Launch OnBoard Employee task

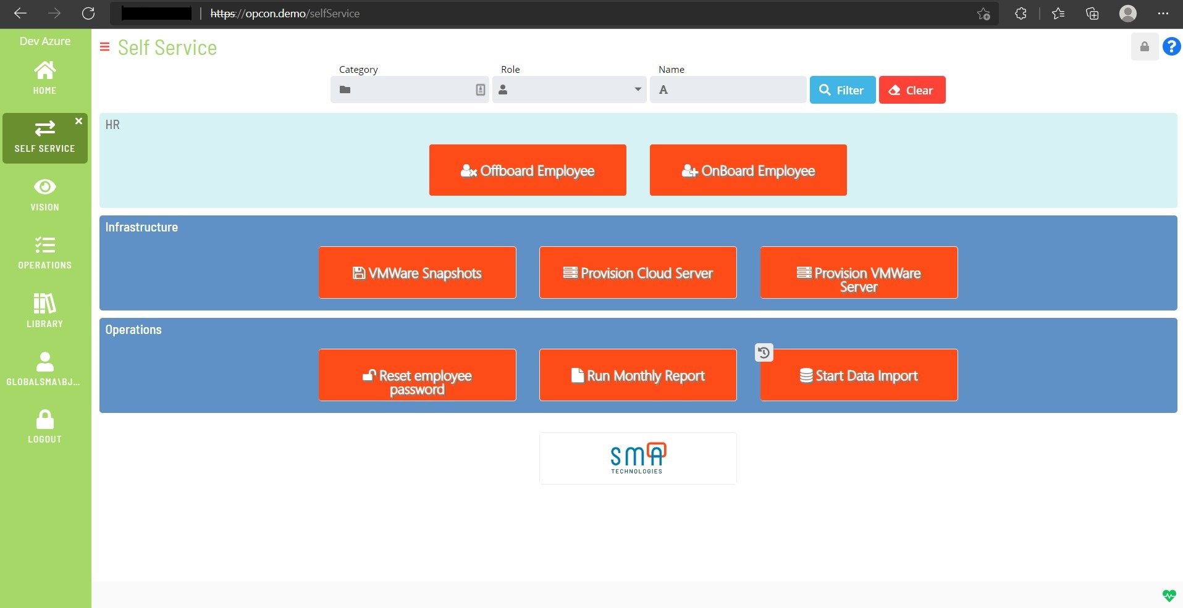[x=747, y=170]
